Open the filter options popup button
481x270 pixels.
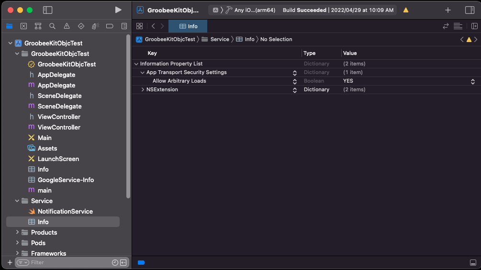(x=23, y=263)
